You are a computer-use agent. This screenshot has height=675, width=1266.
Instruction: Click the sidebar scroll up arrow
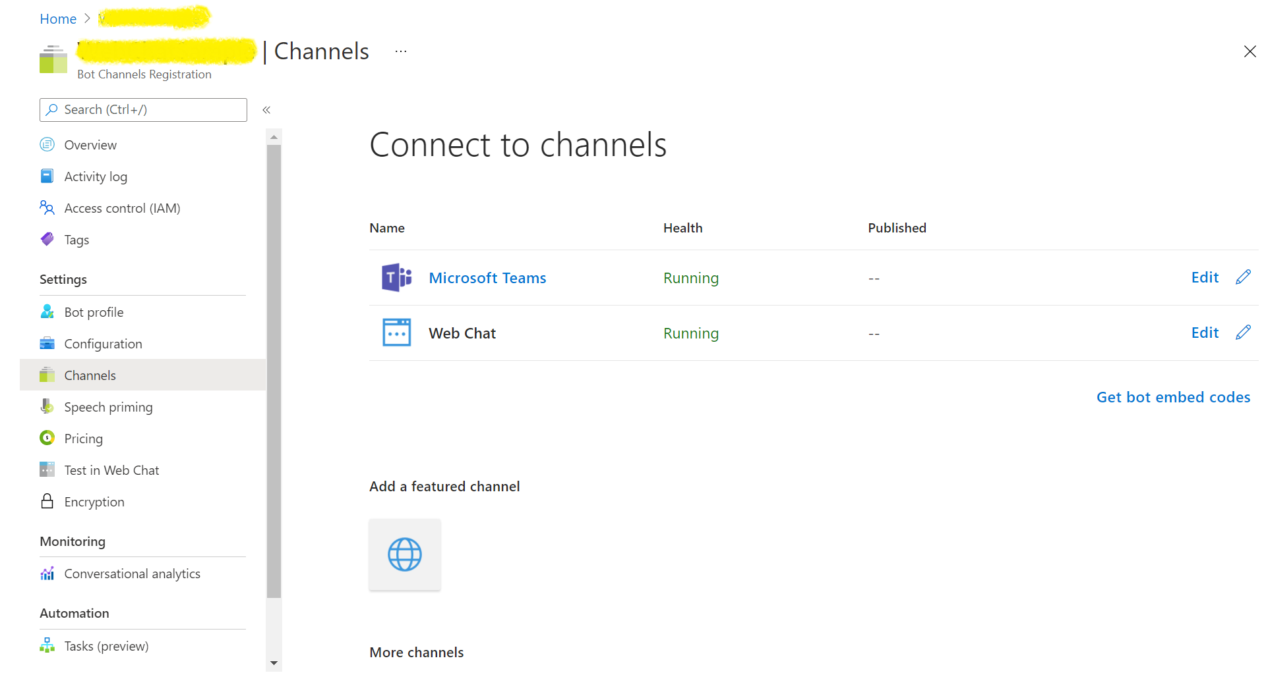(274, 137)
